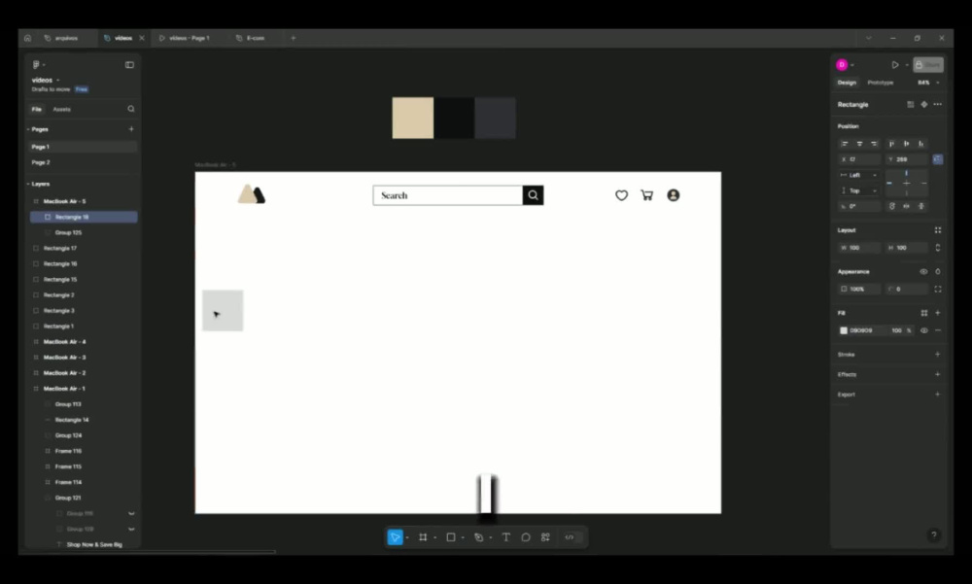
Task: Select the Comment tool
Action: tap(526, 537)
